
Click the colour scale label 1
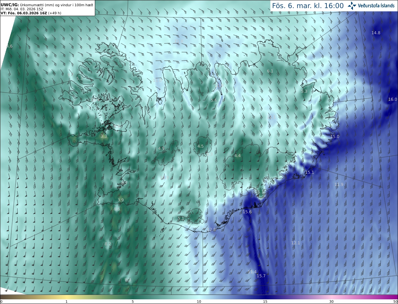pyautogui.click(x=67, y=302)
